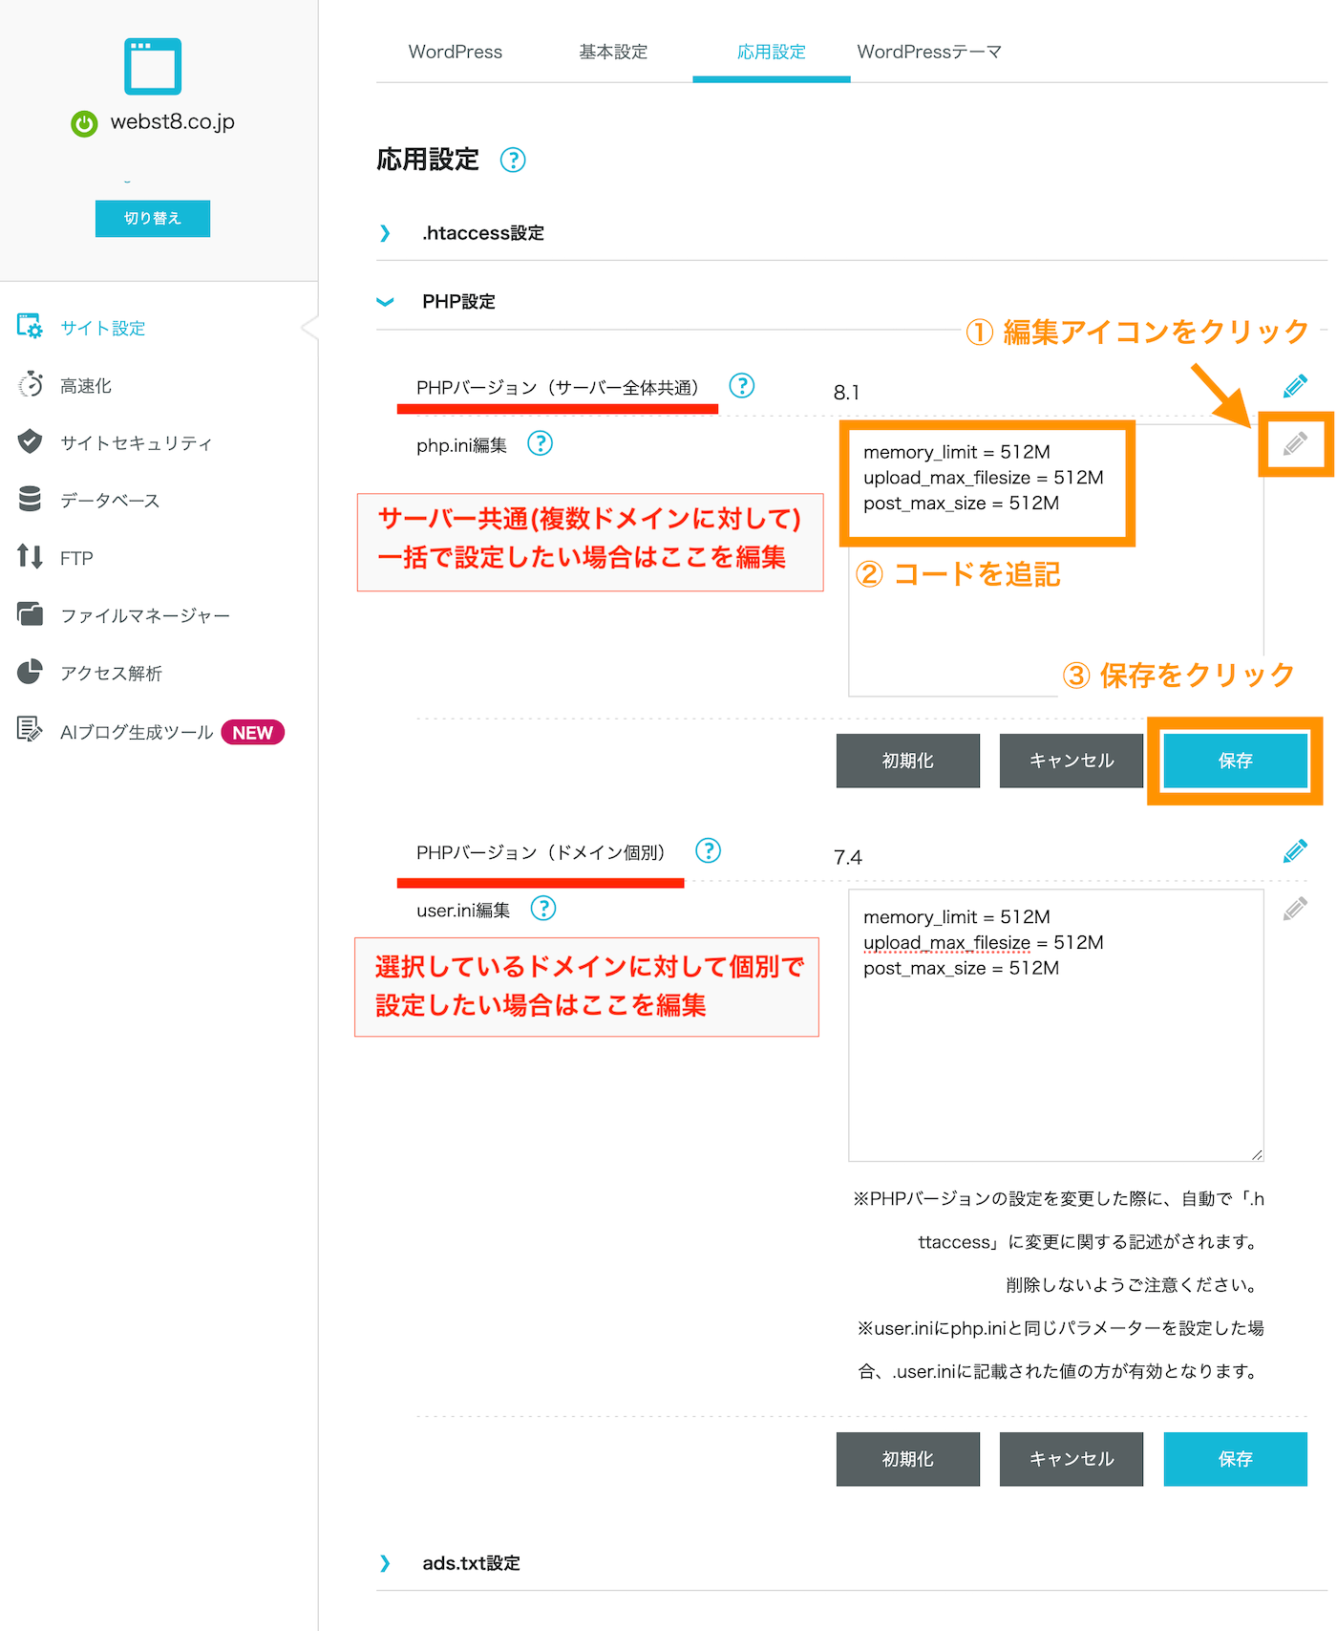
Task: Click the FTP arrows icon
Action: 30,556
